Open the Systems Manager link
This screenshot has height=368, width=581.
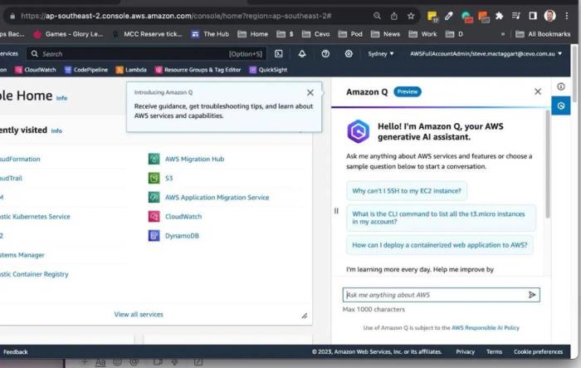point(22,255)
